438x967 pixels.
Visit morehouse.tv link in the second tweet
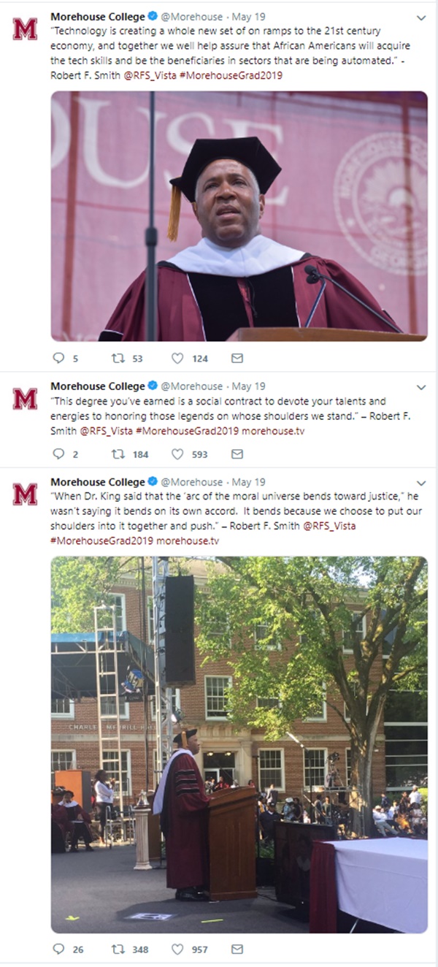pyautogui.click(x=273, y=431)
